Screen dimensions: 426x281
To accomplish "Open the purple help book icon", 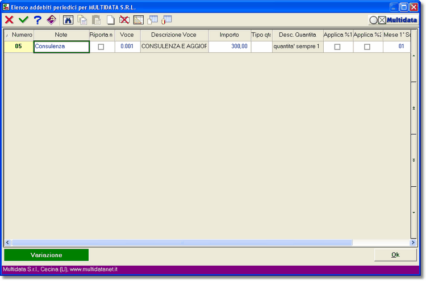I will tap(51, 20).
